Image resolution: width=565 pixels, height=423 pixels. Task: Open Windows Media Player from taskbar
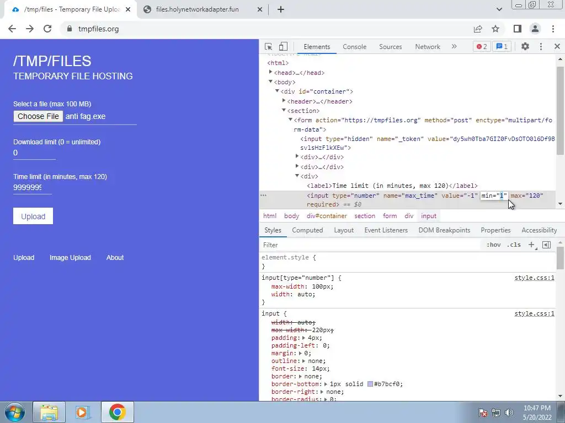82,412
